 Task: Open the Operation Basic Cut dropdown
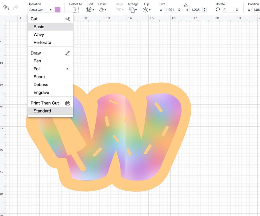point(40,10)
